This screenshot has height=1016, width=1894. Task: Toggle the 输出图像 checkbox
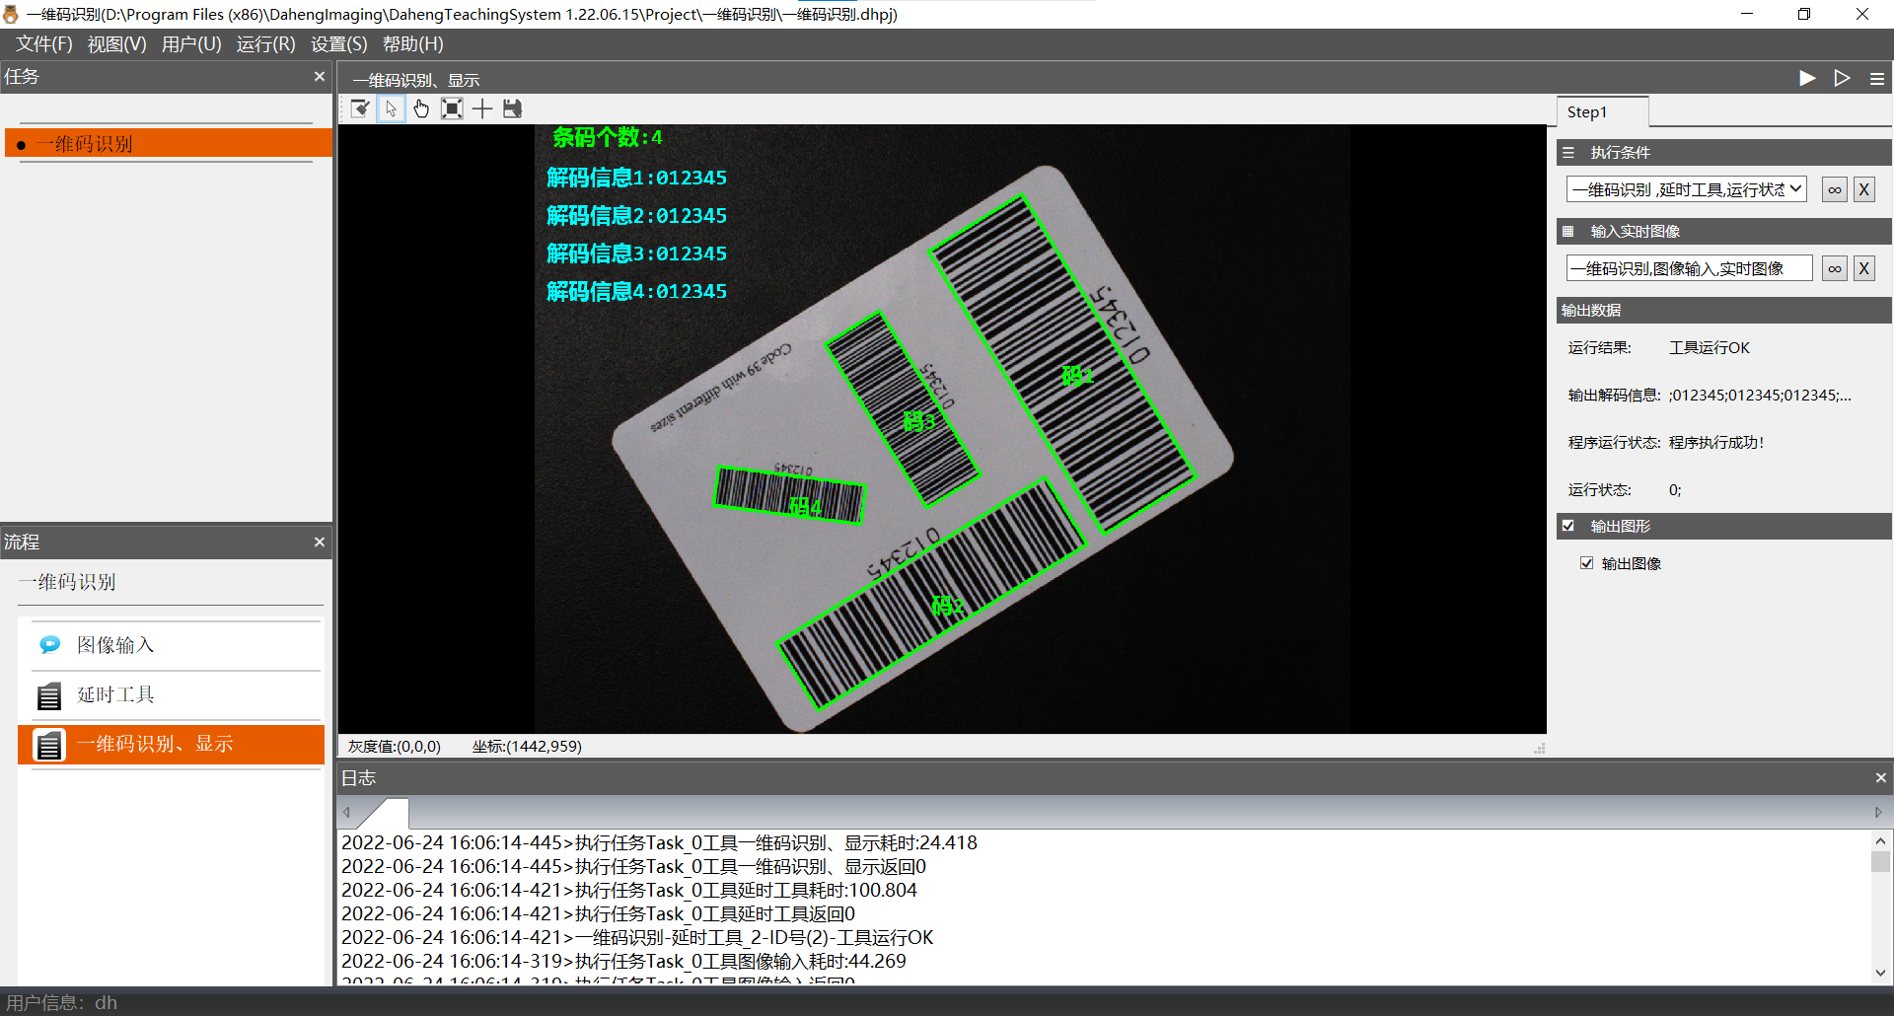click(x=1587, y=563)
